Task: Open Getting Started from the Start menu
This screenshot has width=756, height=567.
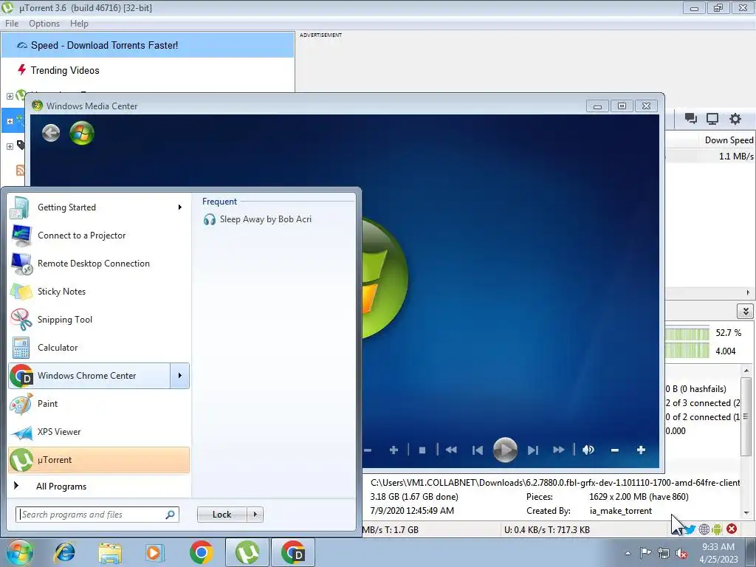Action: tap(99, 207)
